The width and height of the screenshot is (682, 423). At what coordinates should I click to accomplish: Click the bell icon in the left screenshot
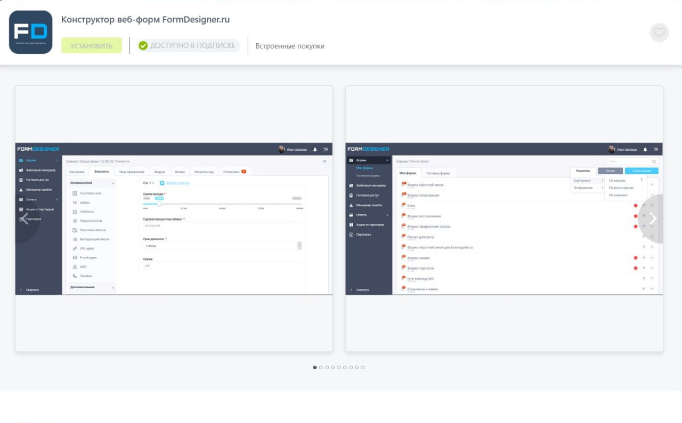315,150
